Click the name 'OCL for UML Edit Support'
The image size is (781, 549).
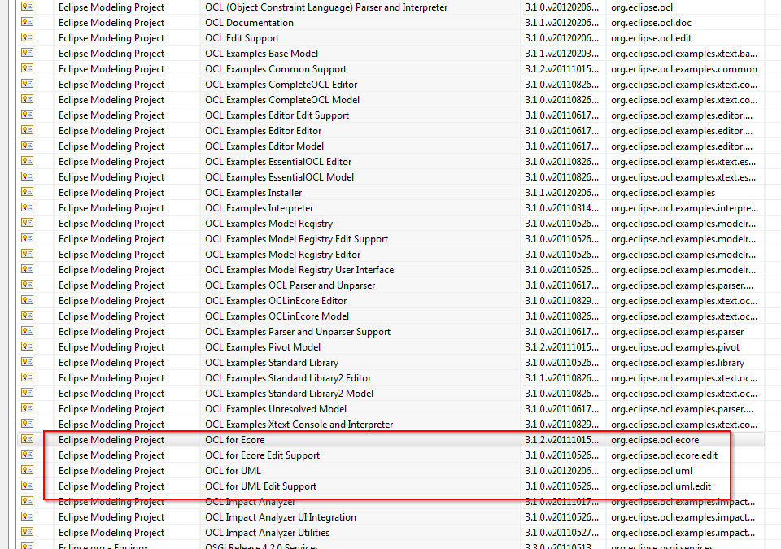click(x=260, y=486)
